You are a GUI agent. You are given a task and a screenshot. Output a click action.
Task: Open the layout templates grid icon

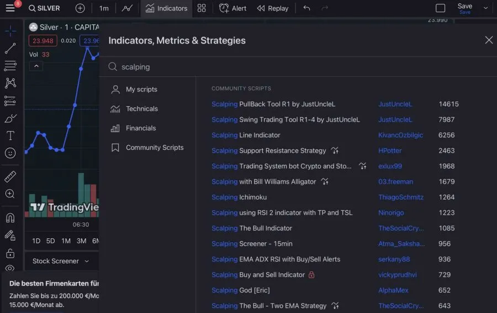[202, 8]
